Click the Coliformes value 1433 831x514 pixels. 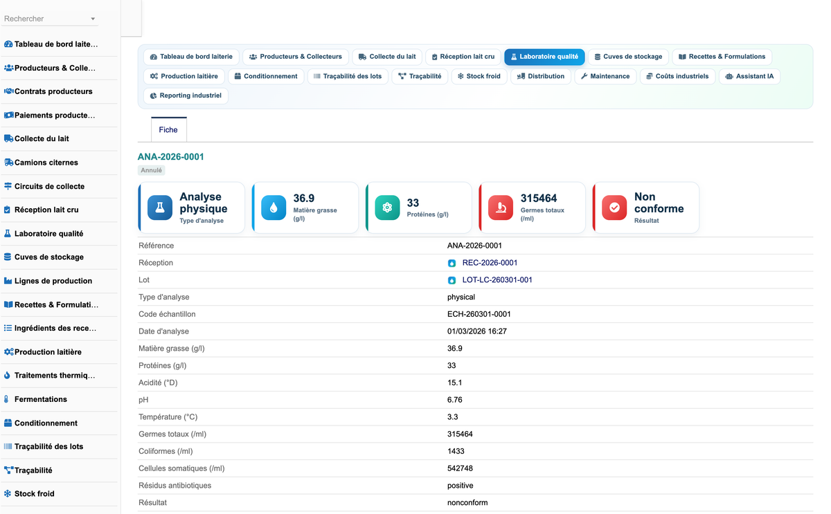[456, 451]
